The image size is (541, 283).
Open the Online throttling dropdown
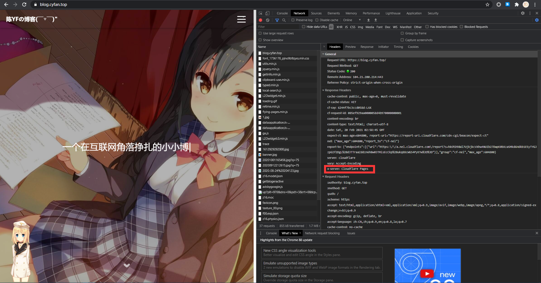(352, 20)
